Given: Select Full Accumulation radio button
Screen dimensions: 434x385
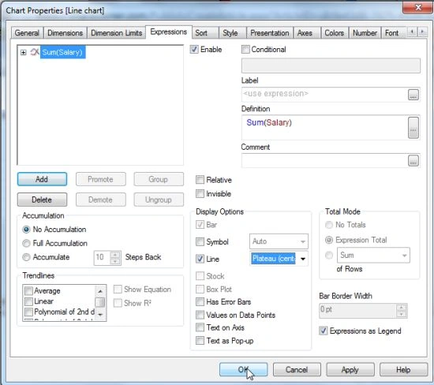Looking at the screenshot, I should pyautogui.click(x=26, y=243).
